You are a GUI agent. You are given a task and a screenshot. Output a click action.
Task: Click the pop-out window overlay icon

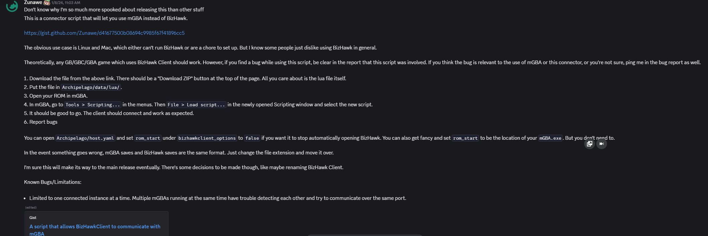(x=589, y=144)
